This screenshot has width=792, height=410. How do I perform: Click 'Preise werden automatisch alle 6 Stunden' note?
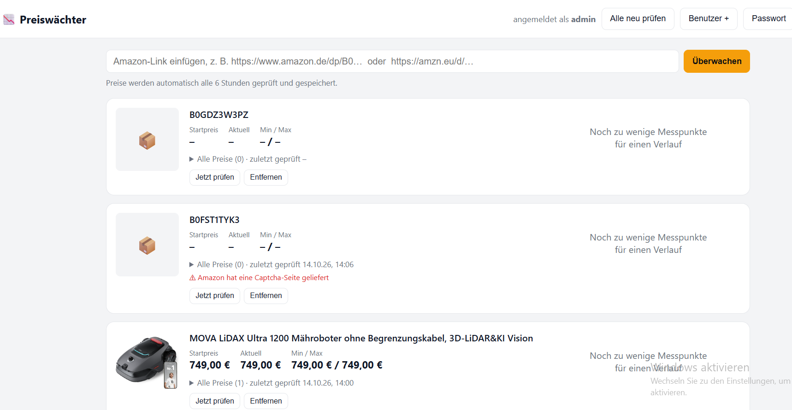click(x=222, y=83)
